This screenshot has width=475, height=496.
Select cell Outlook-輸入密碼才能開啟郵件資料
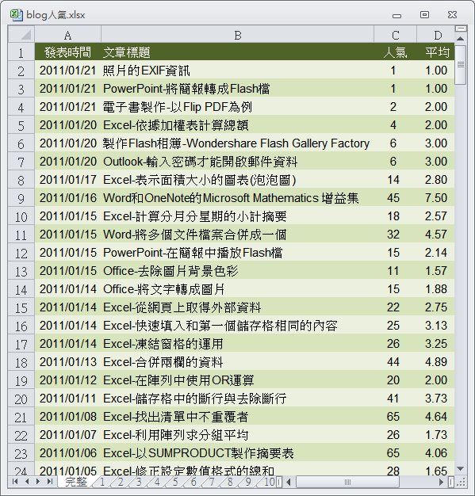click(x=238, y=162)
